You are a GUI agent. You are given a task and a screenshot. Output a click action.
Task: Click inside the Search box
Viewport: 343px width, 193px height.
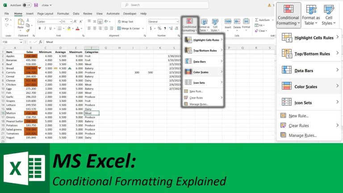[x=164, y=5]
